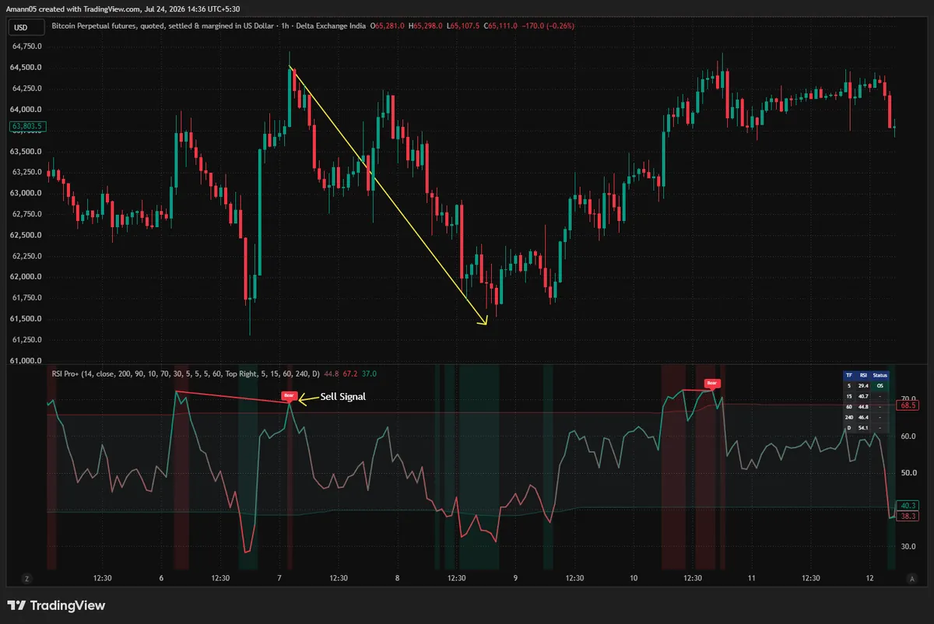Click the 40.3 RSI scale label
934x624 pixels.
click(x=908, y=505)
